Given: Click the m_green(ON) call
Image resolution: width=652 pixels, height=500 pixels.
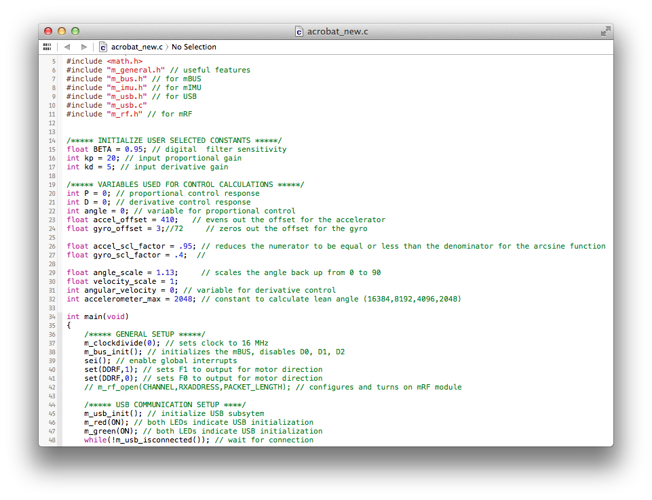Looking at the screenshot, I should pos(111,432).
